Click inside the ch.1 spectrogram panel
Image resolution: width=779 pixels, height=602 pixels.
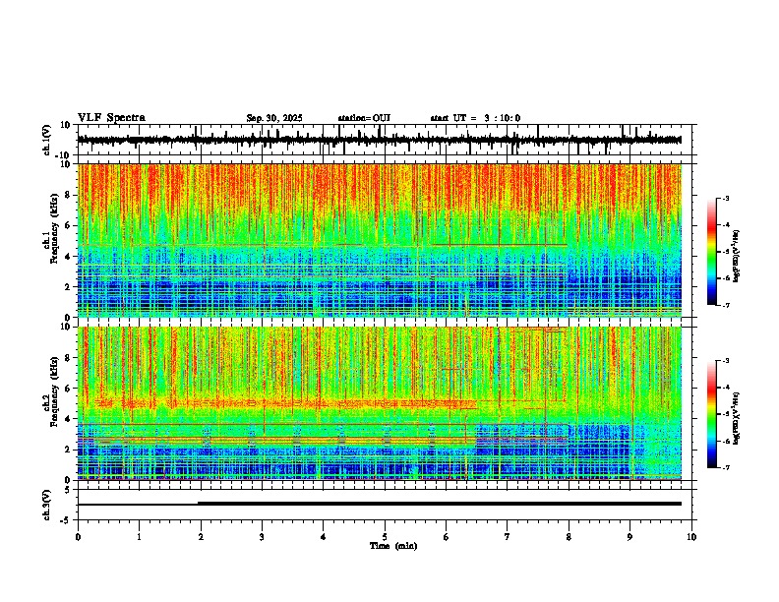(x=379, y=240)
